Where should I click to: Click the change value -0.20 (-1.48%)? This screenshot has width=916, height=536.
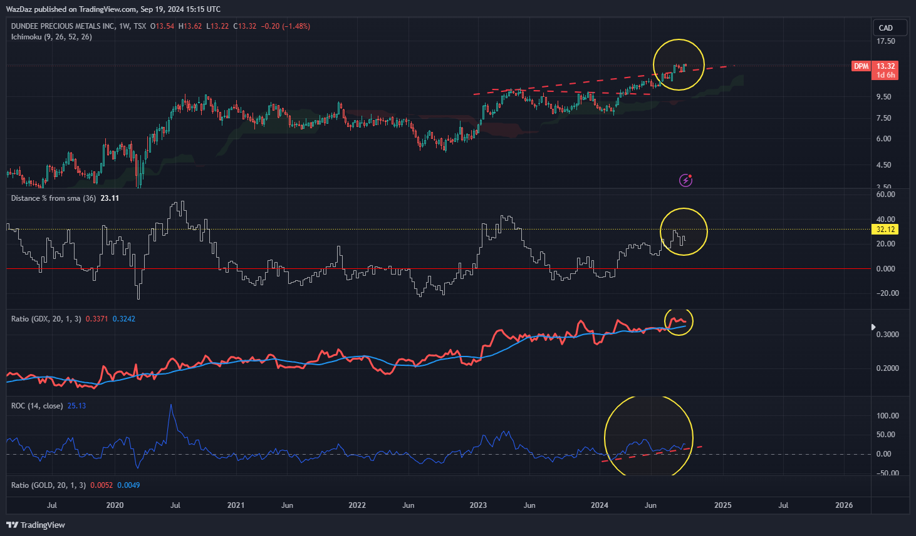point(285,26)
